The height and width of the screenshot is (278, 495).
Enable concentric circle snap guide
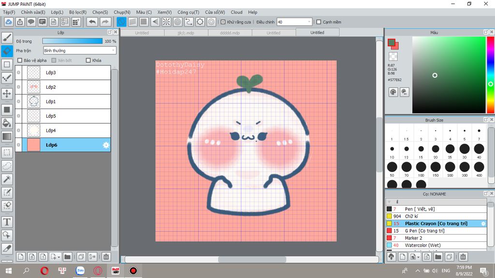coord(178,22)
